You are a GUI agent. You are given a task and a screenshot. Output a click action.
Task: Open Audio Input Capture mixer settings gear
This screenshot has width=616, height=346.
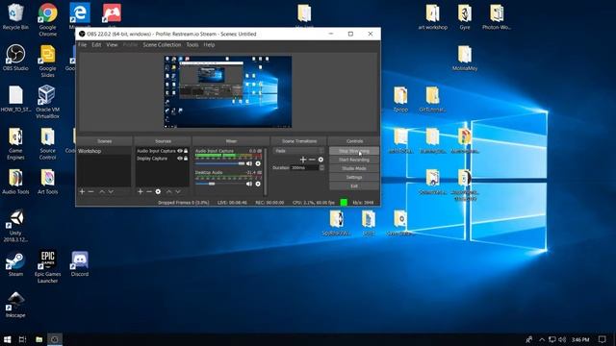(258, 163)
